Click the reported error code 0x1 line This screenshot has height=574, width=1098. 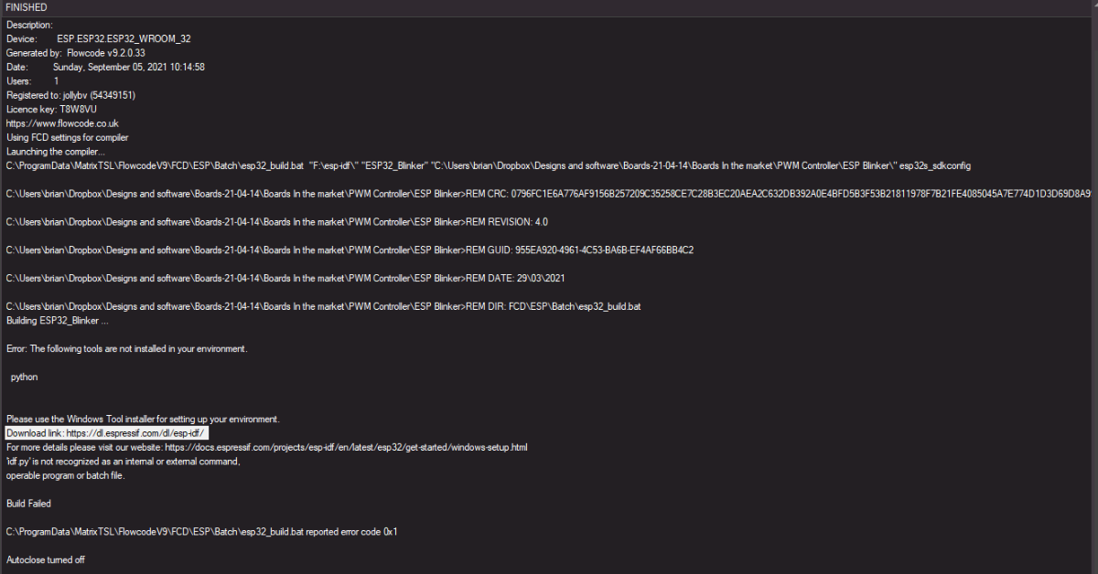(x=201, y=531)
